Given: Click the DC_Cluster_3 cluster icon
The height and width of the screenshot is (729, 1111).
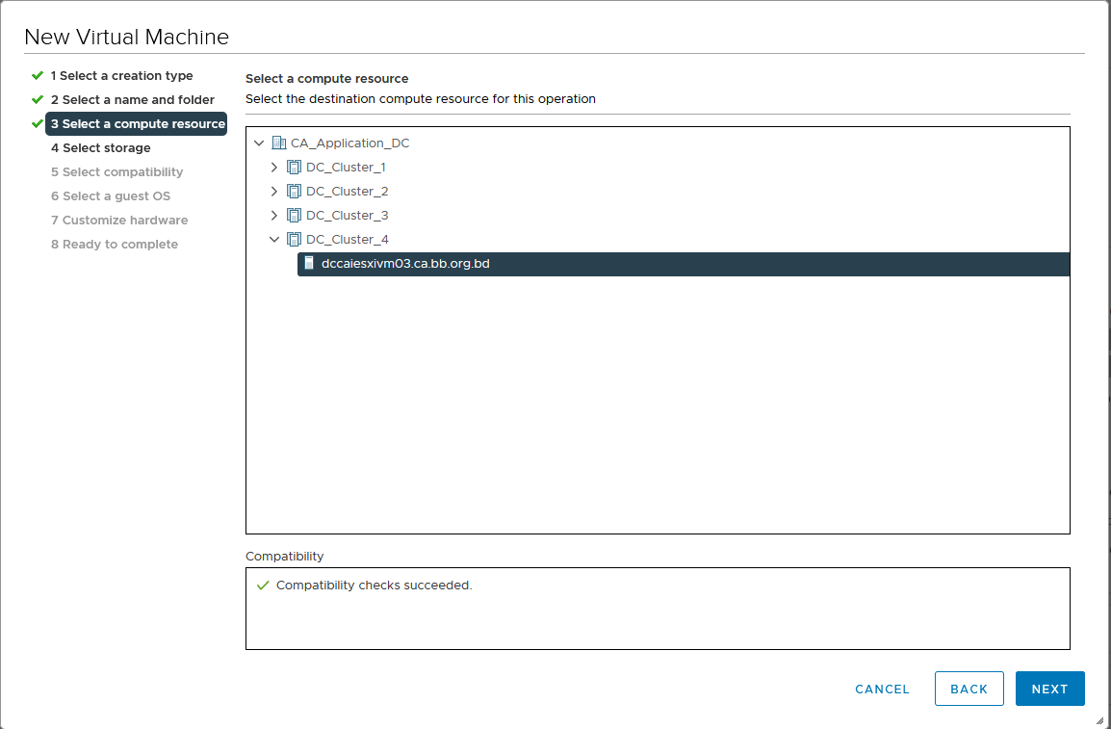Looking at the screenshot, I should tap(294, 216).
